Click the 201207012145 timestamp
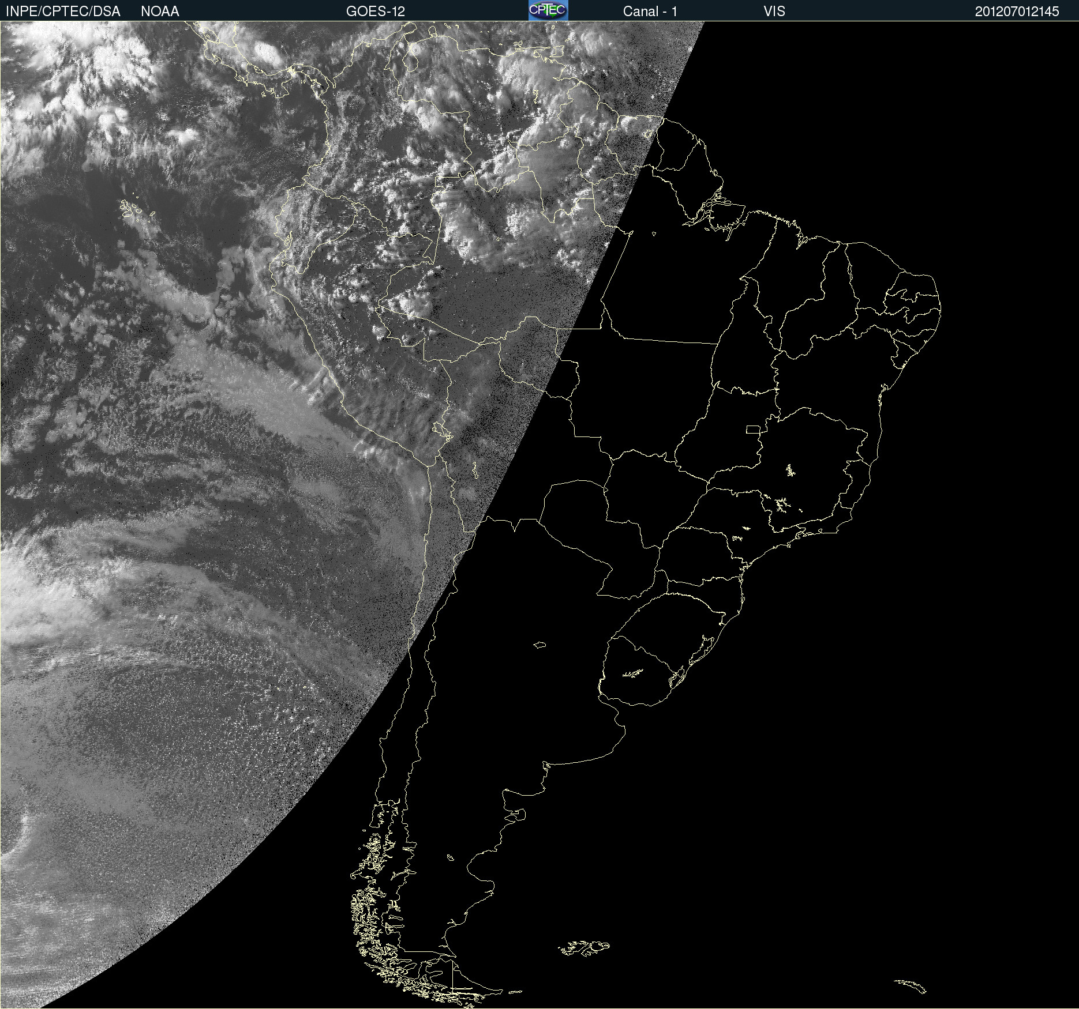The height and width of the screenshot is (1009, 1079). click(x=1017, y=12)
